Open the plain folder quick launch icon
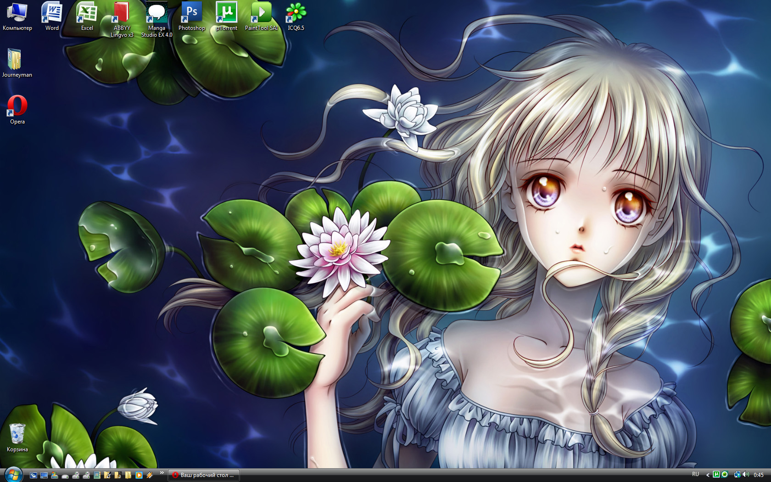The height and width of the screenshot is (482, 771). pos(128,475)
